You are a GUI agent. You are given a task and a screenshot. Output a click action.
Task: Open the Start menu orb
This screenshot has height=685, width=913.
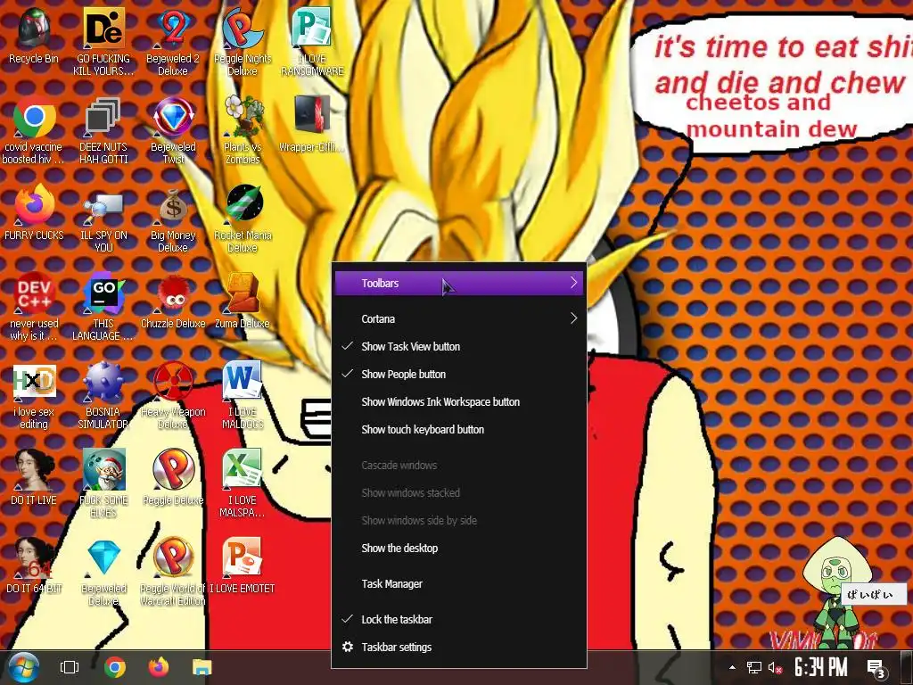click(x=24, y=667)
